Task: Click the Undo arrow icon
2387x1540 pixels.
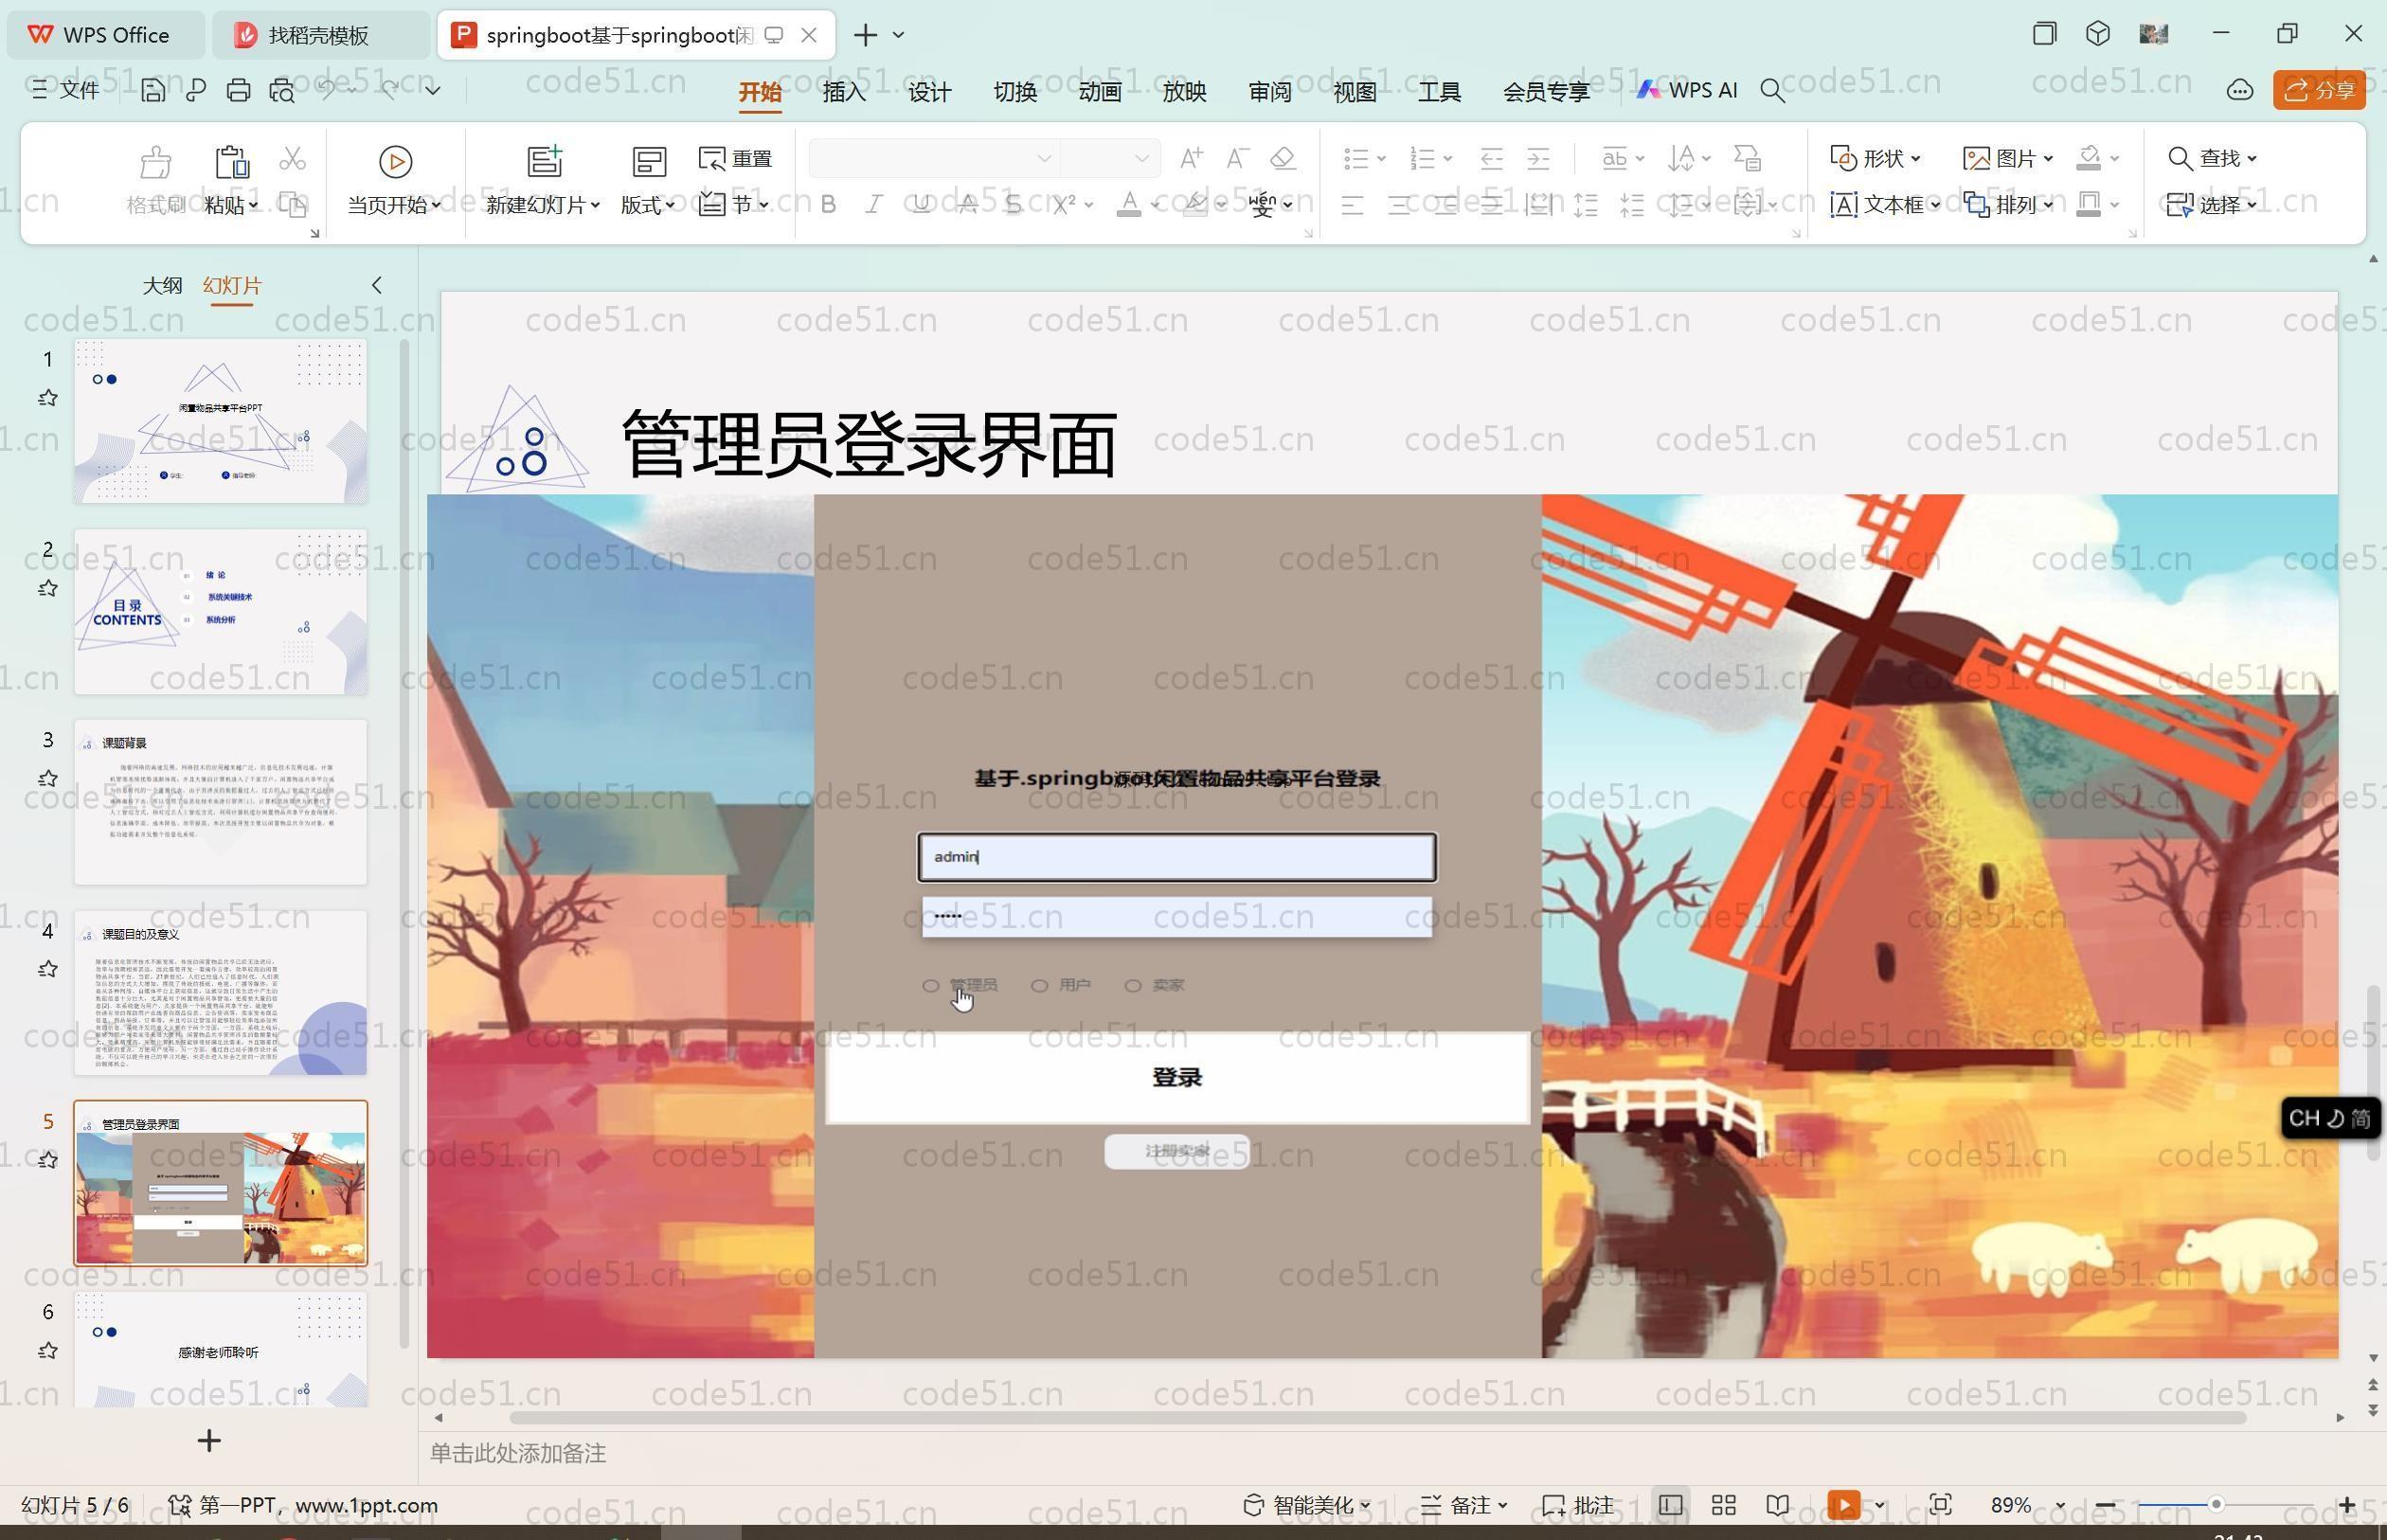Action: tap(326, 90)
